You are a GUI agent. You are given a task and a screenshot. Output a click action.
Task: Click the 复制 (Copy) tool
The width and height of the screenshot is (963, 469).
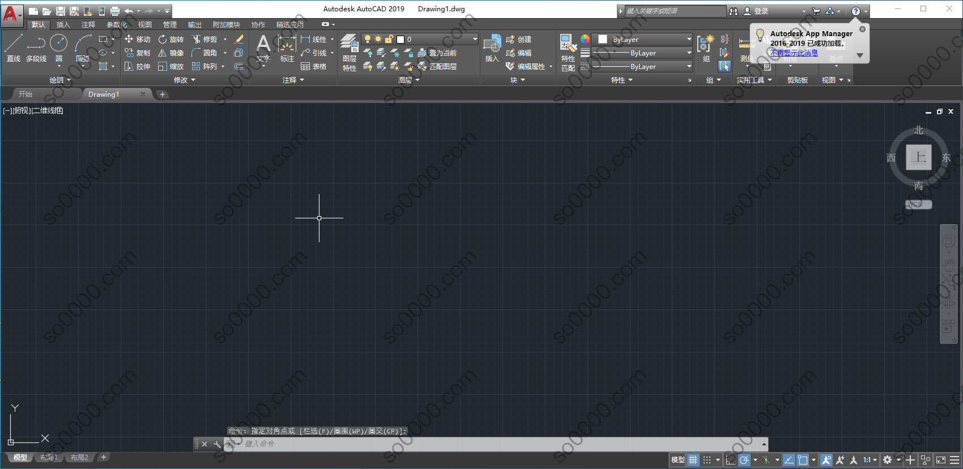point(137,53)
